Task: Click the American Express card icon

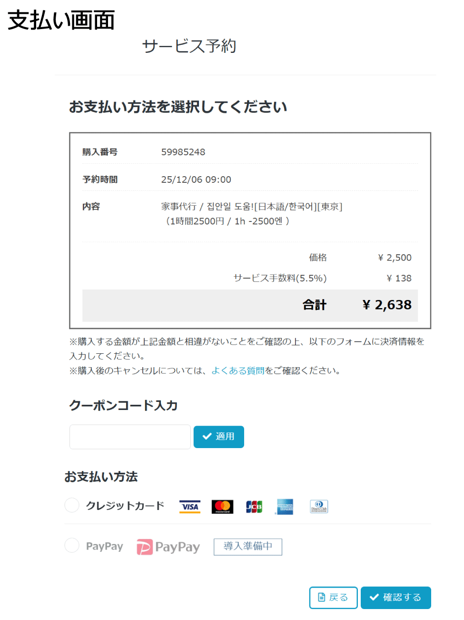Action: pos(284,506)
